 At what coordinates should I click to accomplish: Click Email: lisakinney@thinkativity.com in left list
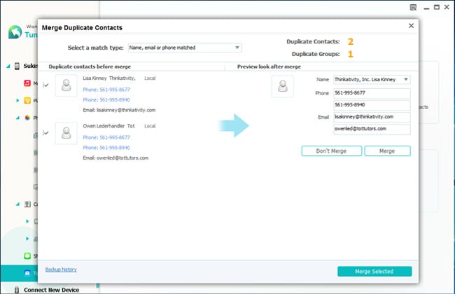[x=119, y=111]
